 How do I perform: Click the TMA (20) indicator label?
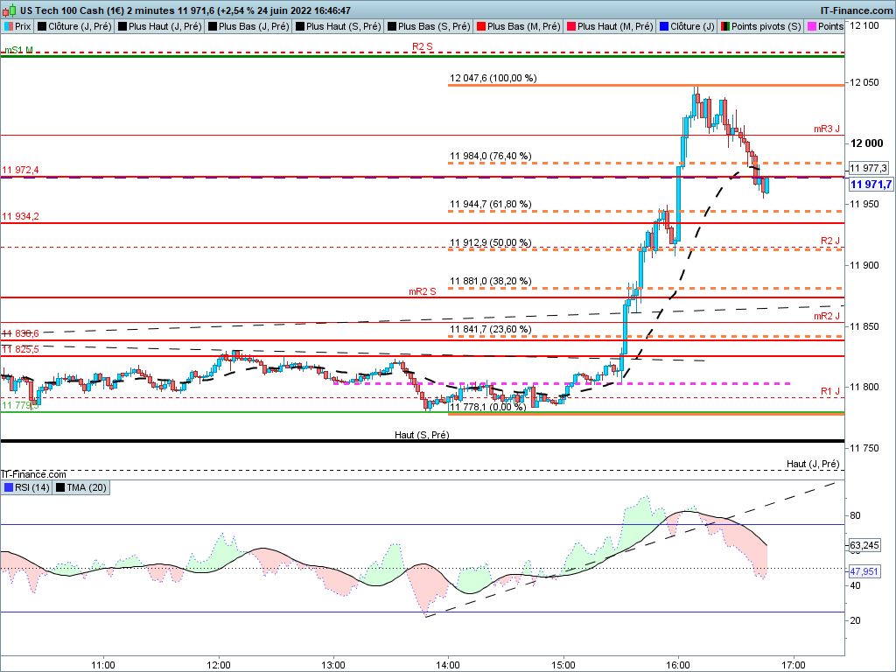80,487
